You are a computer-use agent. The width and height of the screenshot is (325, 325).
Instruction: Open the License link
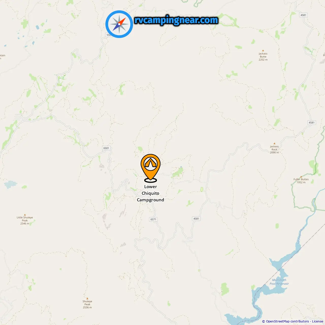pos(318,321)
